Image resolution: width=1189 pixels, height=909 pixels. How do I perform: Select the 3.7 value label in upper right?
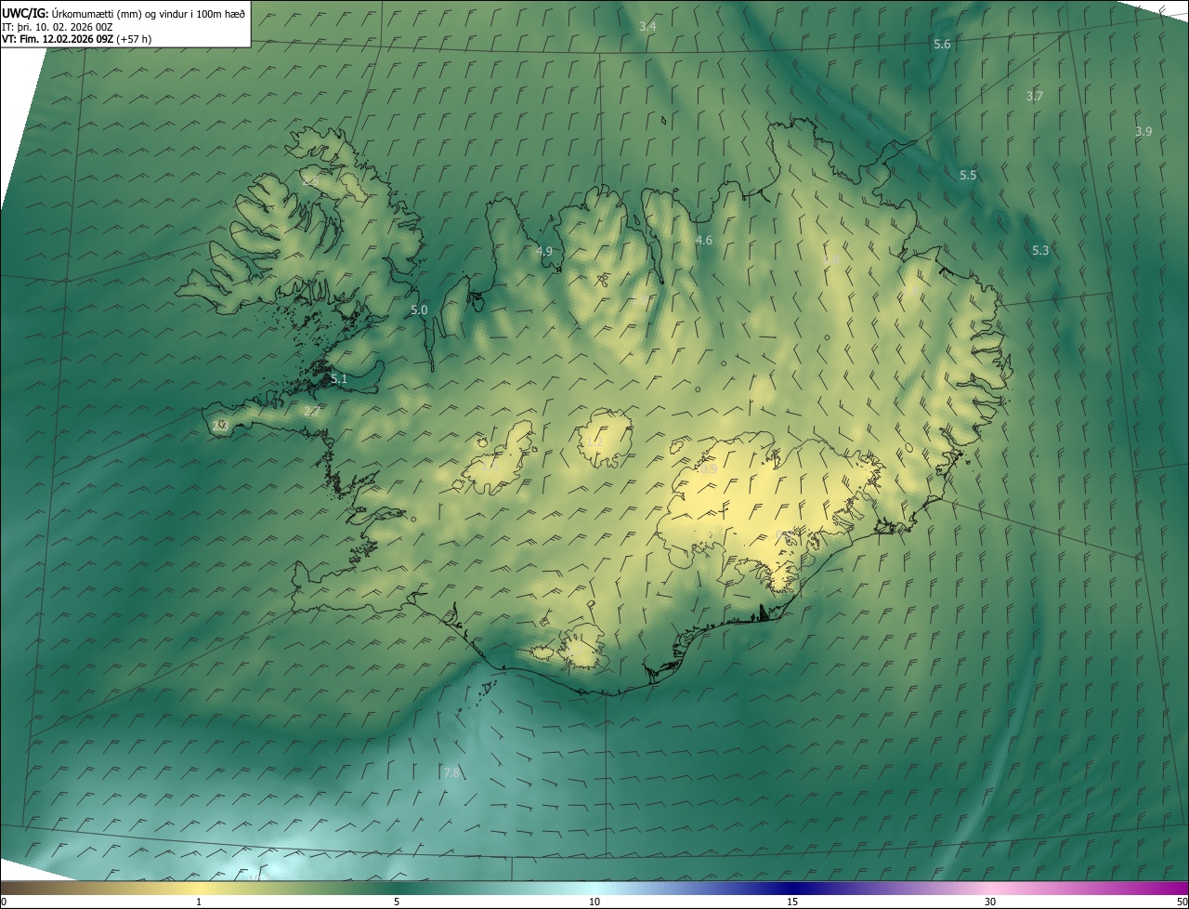(x=1035, y=97)
